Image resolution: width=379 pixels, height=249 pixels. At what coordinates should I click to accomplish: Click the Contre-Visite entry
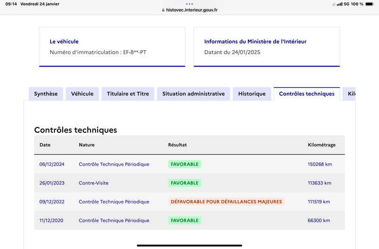click(93, 183)
